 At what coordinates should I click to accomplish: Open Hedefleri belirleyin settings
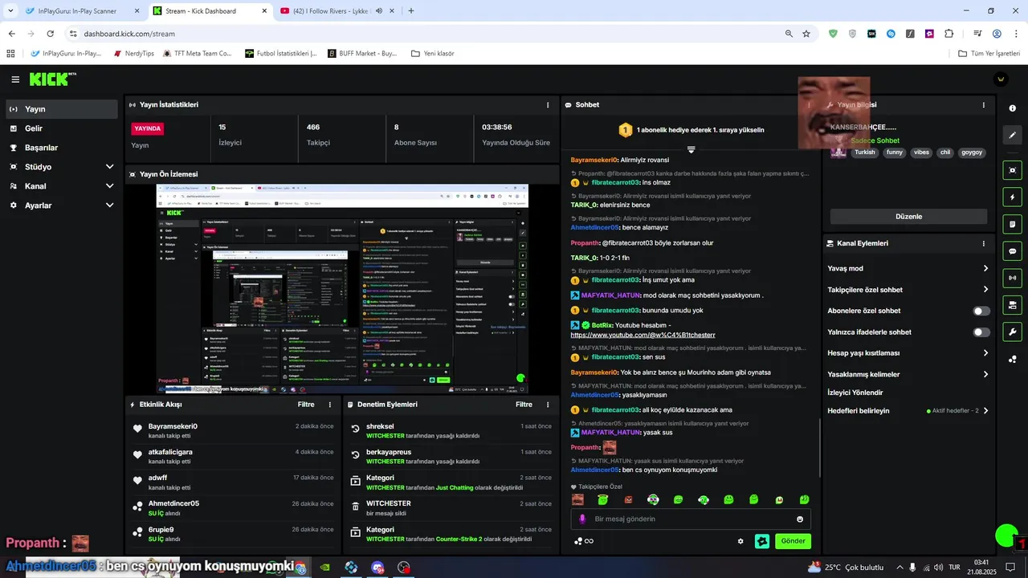point(908,411)
